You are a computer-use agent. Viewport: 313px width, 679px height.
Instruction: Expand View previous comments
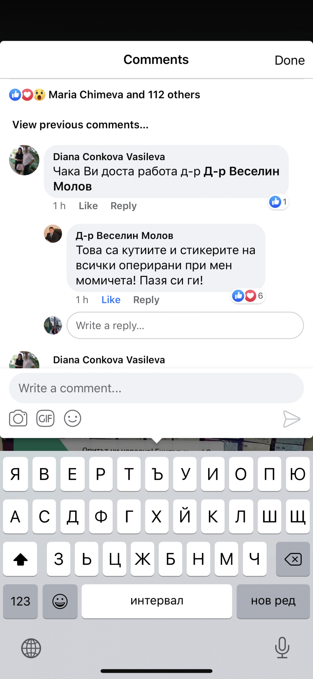coord(80,125)
